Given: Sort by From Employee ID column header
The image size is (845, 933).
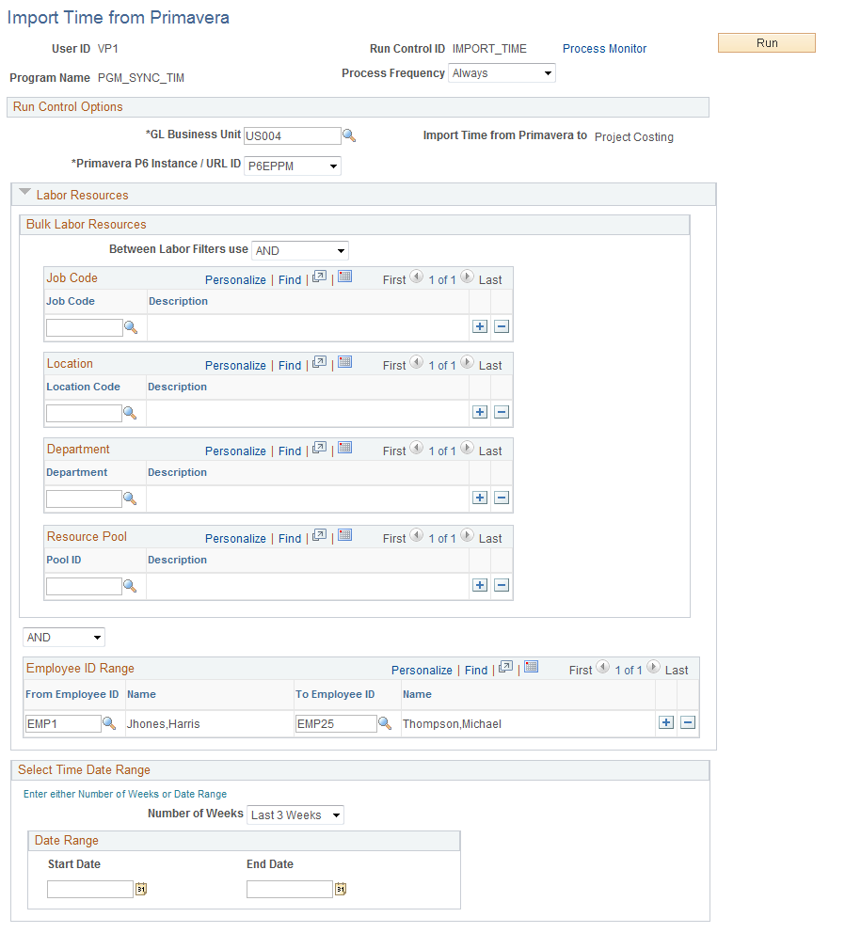Looking at the screenshot, I should click(x=72, y=694).
